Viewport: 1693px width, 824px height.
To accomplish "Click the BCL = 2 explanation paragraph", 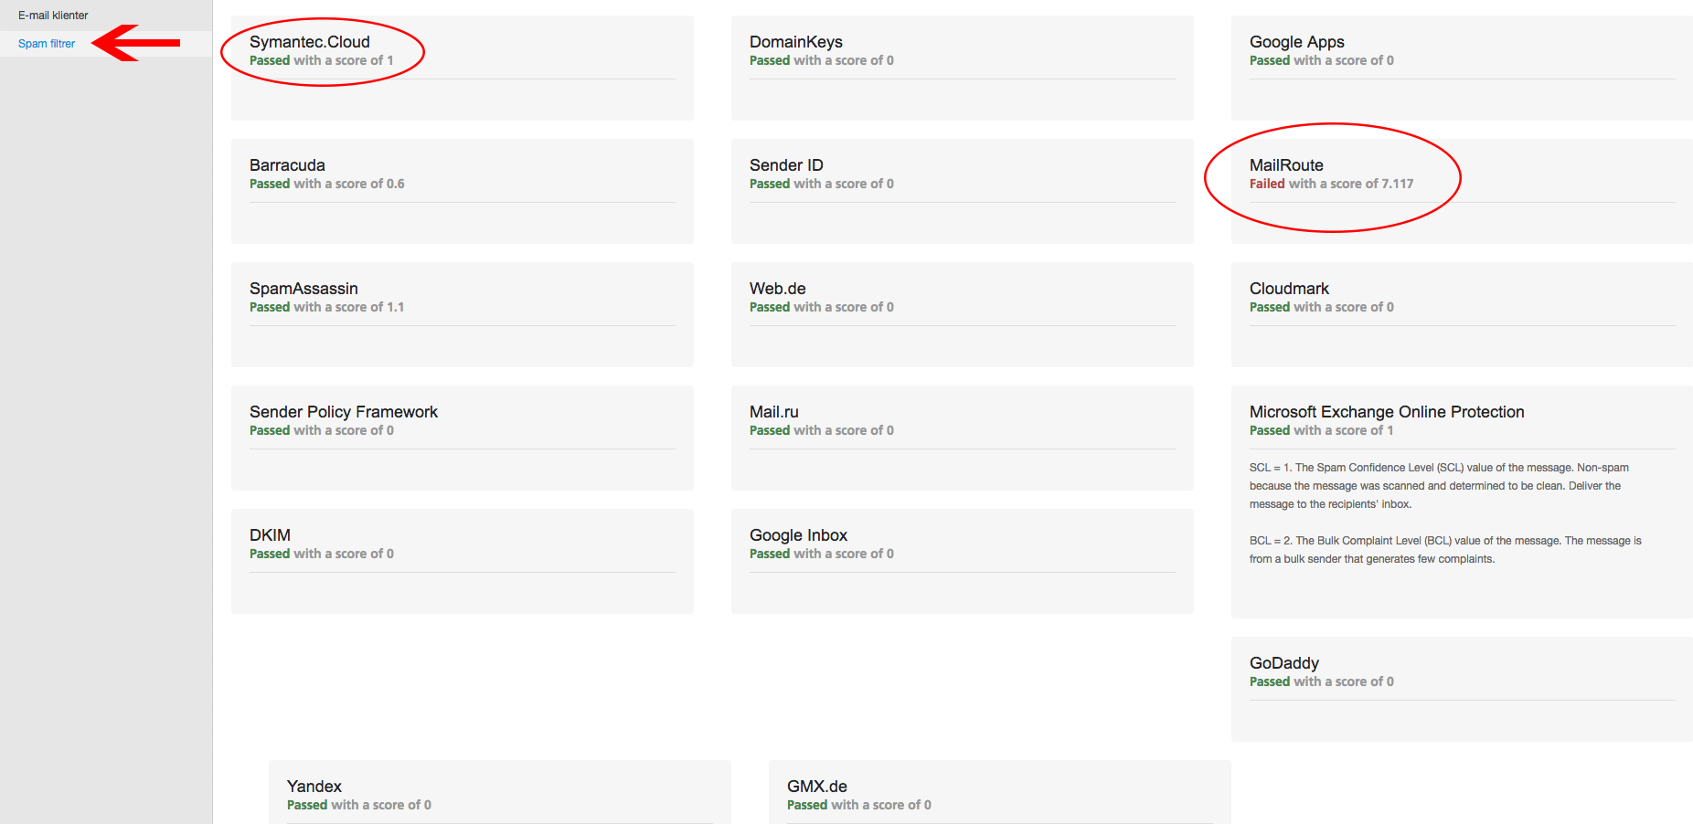I will (x=1445, y=550).
